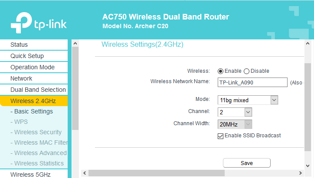Open the Quick Setup menu item
314x178 pixels.
pyautogui.click(x=27, y=56)
